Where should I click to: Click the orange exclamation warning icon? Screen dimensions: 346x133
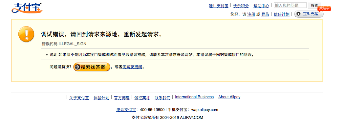tap(26, 34)
